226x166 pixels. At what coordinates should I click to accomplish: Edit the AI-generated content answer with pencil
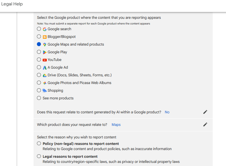click(x=205, y=112)
